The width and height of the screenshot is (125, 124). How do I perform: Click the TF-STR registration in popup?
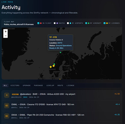53,37
